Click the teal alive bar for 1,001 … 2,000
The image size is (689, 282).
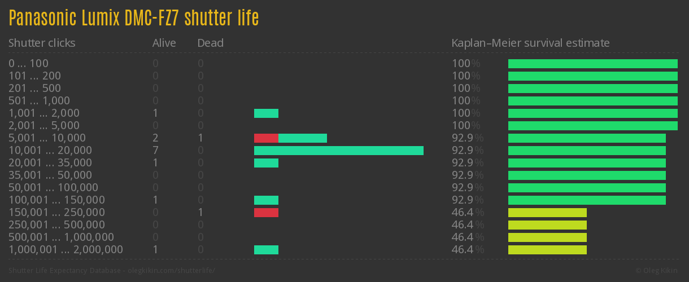click(266, 113)
